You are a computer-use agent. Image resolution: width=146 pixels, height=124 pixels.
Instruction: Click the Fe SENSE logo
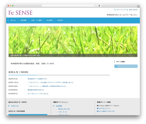[20, 13]
